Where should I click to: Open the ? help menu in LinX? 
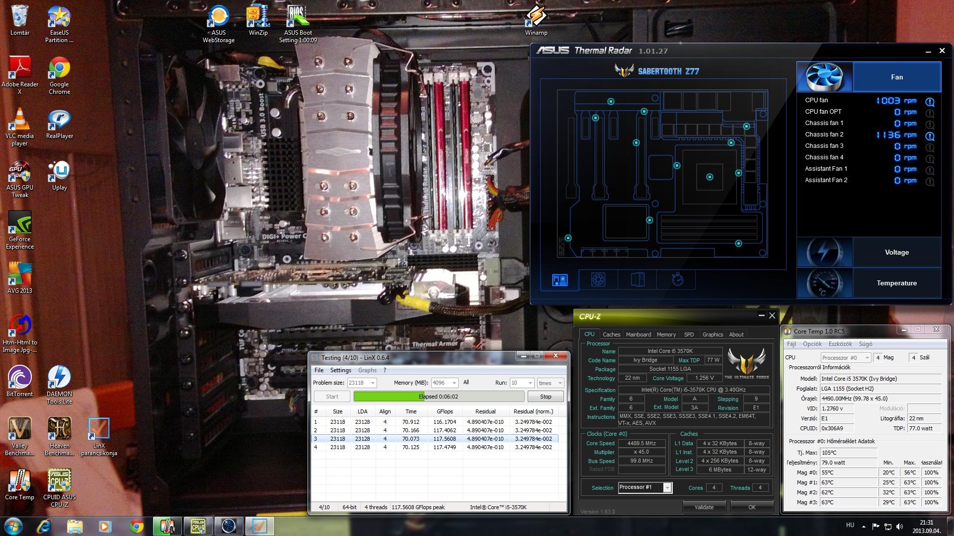pos(385,370)
